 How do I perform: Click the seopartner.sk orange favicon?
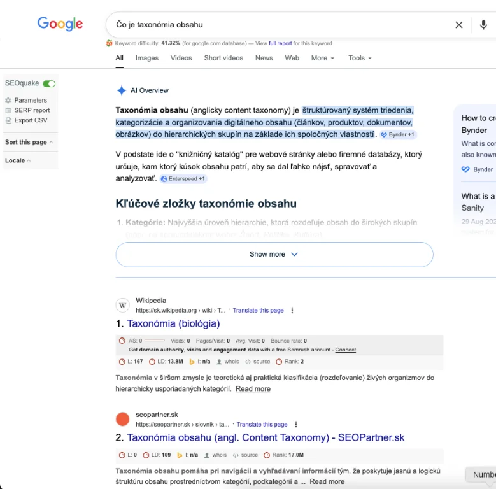click(122, 420)
